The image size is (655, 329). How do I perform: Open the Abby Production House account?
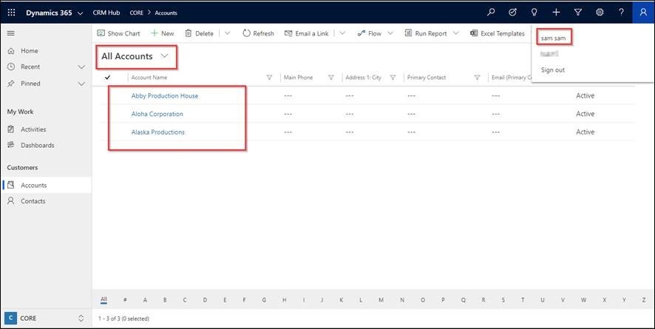coord(165,96)
